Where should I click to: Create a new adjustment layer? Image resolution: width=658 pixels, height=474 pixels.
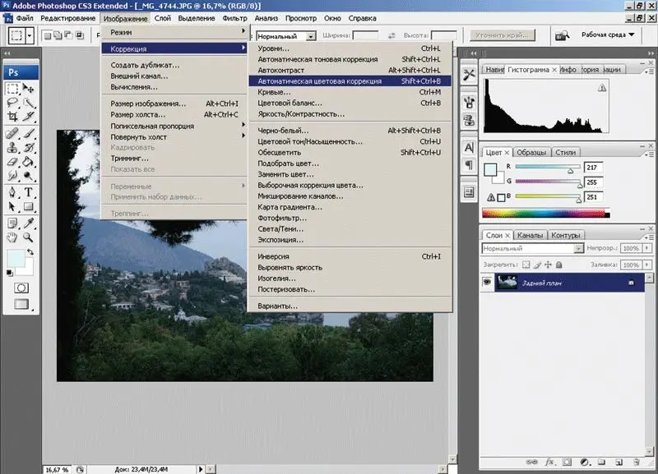point(584,462)
